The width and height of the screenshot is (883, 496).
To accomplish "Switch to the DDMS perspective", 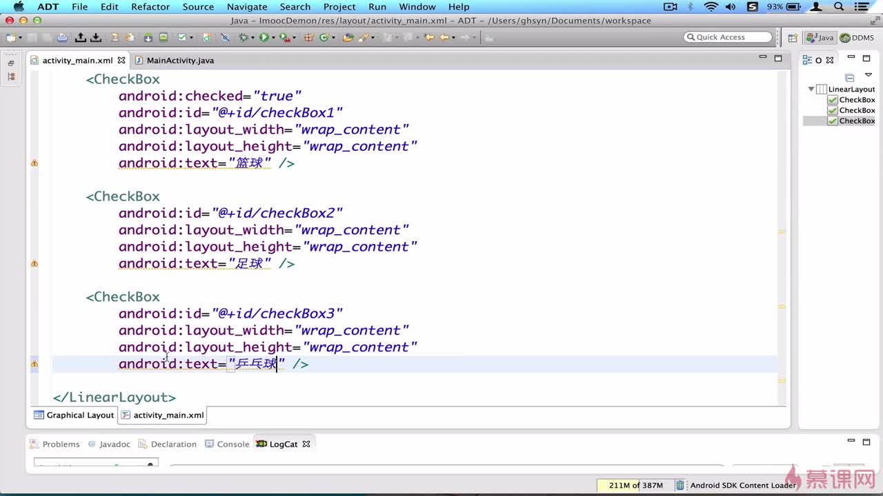I will pos(856,38).
